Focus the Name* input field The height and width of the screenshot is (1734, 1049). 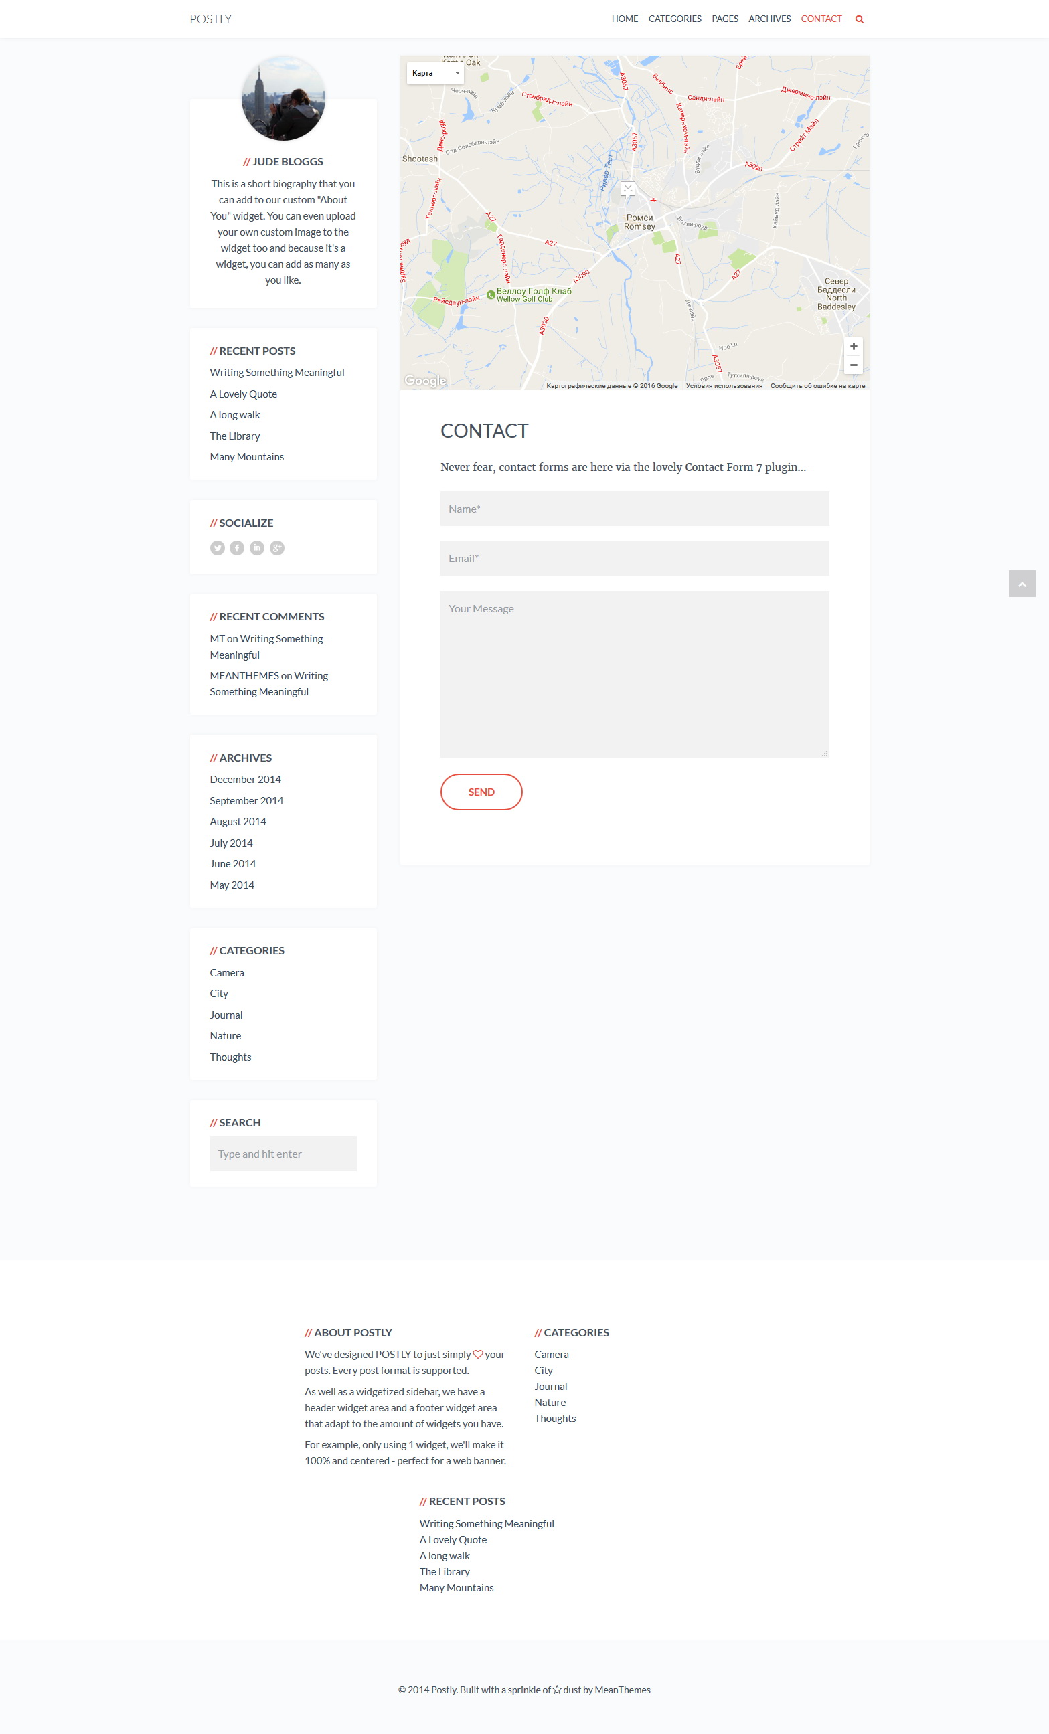635,509
